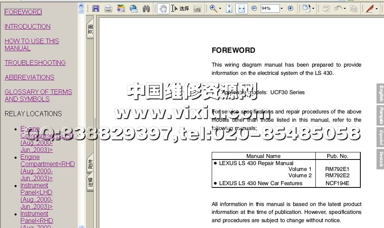
Task: Set view to fit full page
Action: click(229, 9)
